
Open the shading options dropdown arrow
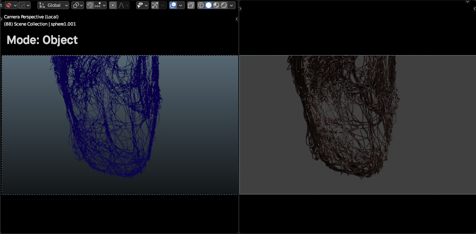(232, 5)
